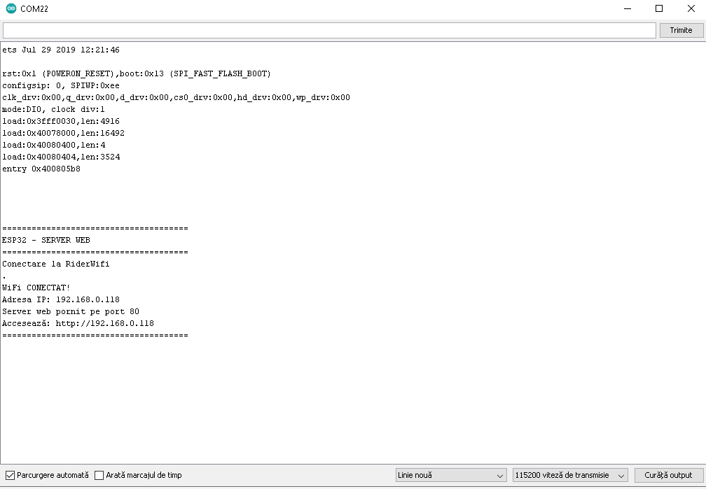Focus the serial message input field
The height and width of the screenshot is (489, 706).
[329, 30]
